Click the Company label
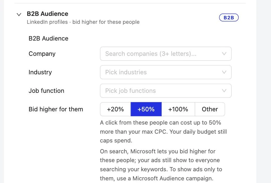The width and height of the screenshot is (271, 183). point(42,54)
